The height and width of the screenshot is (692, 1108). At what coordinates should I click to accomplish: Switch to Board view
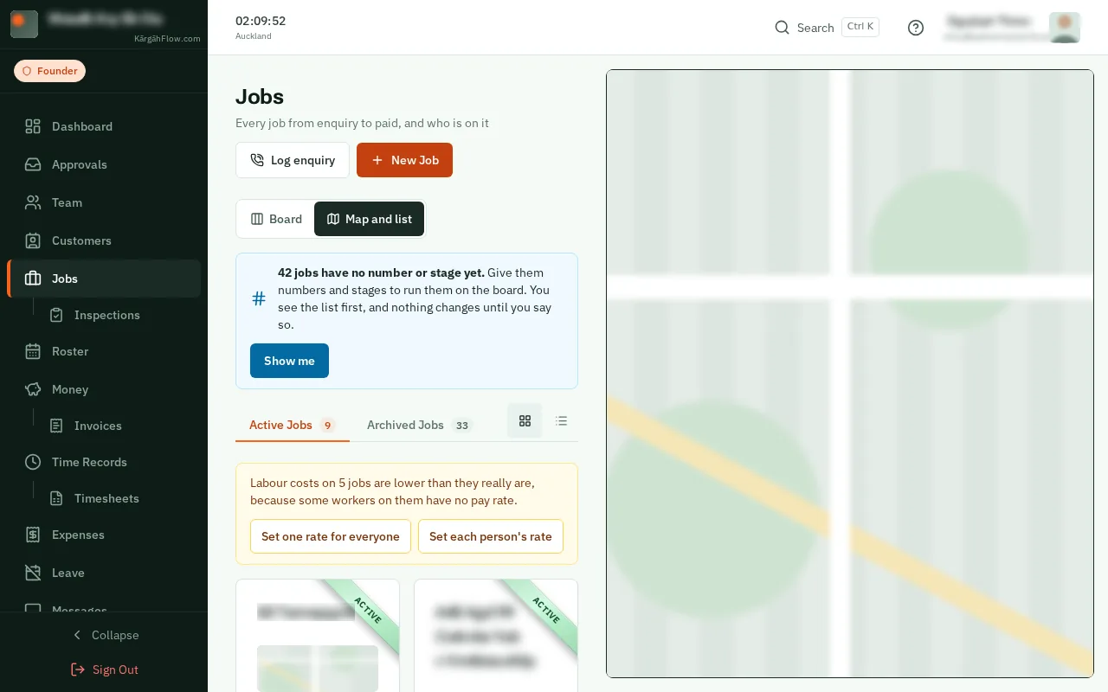point(276,219)
